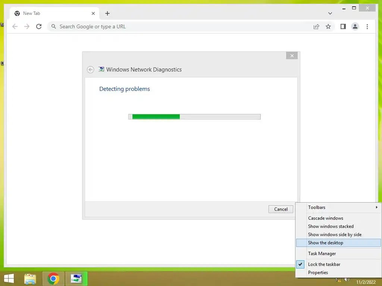Close the Windows Network Diagnostics dialog

point(292,56)
